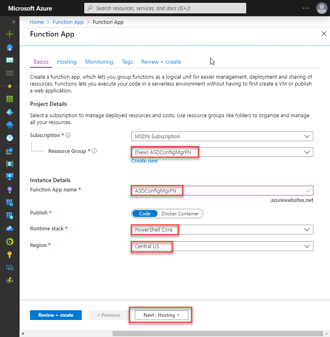
Task: Open the Resource groups cube icon
Action: [10, 164]
